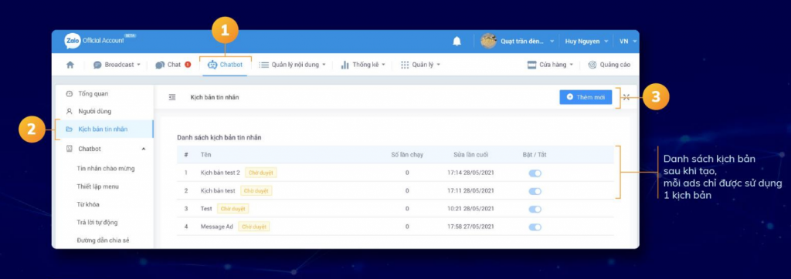Click the Sửa lần cuối column header
Screen dimensions: 791x279
pyautogui.click(x=470, y=155)
